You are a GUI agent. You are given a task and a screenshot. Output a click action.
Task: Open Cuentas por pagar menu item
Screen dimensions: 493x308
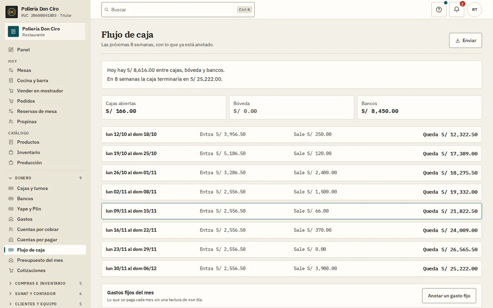click(45, 240)
